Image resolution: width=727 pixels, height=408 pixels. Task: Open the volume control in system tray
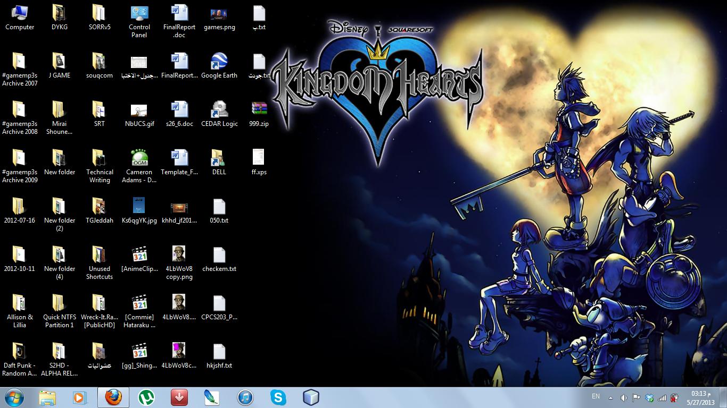coord(623,398)
